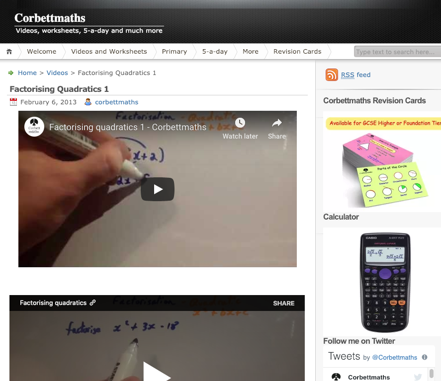This screenshot has height=381, width=441.
Task: Click the Twitter info icon next to @Corbettmaths
Action: tap(425, 357)
